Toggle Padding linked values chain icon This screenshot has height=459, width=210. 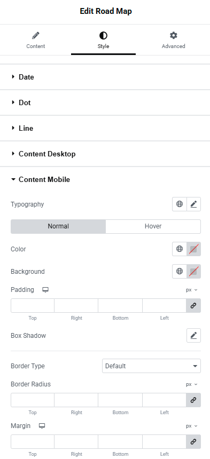(x=193, y=306)
